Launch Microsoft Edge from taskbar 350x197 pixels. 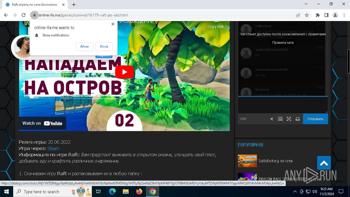tap(112, 192)
